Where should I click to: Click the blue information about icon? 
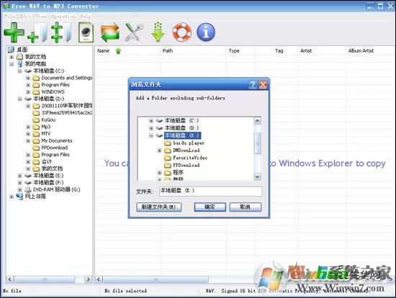pyautogui.click(x=206, y=32)
